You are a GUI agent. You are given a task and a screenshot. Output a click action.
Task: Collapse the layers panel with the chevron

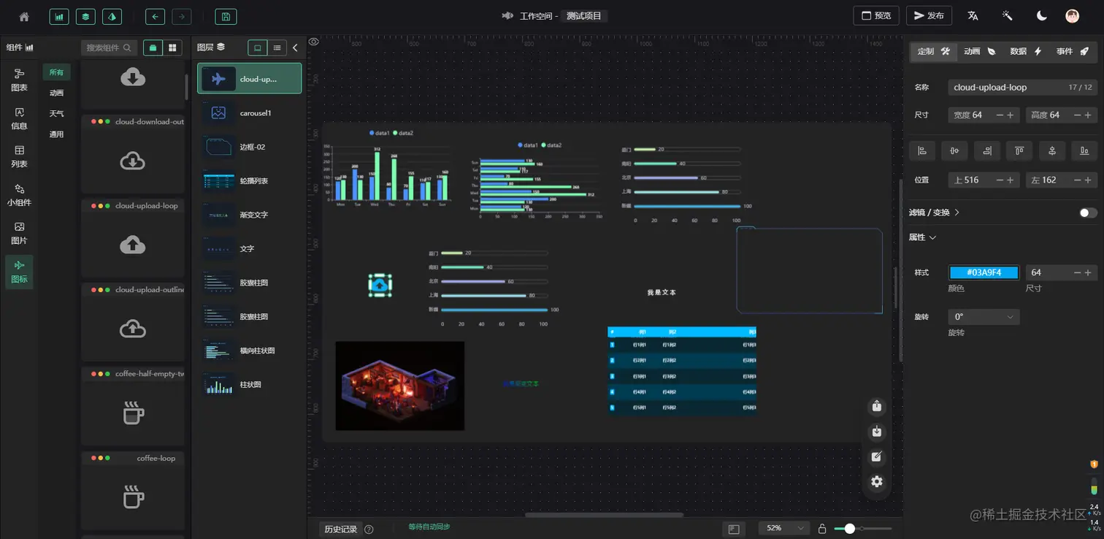point(295,47)
